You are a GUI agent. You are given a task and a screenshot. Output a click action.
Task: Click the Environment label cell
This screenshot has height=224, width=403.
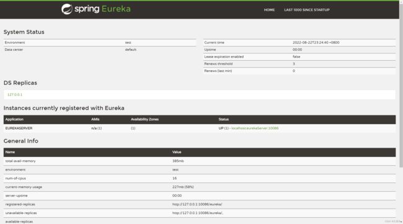click(x=15, y=42)
